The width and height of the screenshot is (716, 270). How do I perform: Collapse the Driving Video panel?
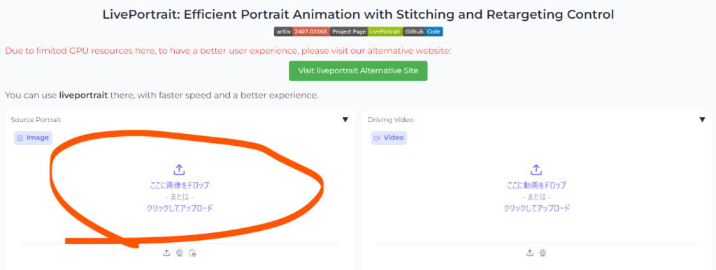(702, 120)
